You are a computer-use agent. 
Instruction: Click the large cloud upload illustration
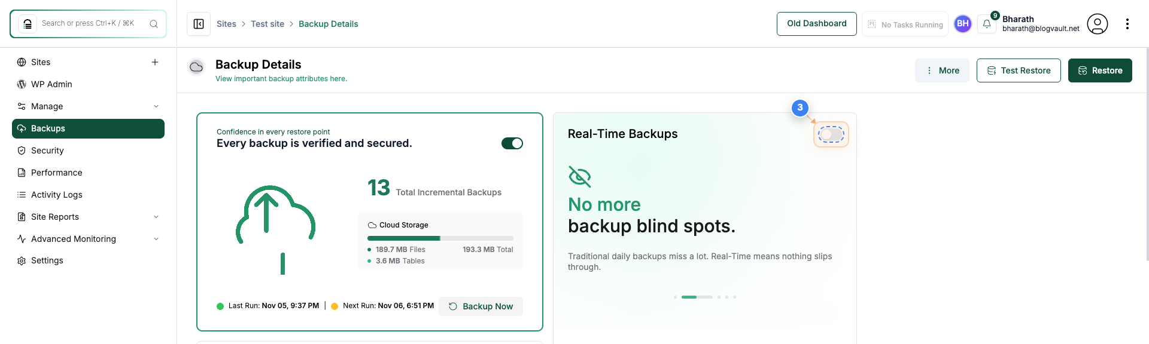point(276,230)
